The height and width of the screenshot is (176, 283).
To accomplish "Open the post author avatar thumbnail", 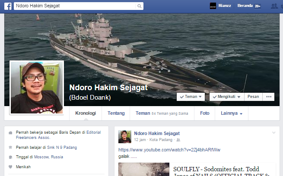I will pos(125,137).
